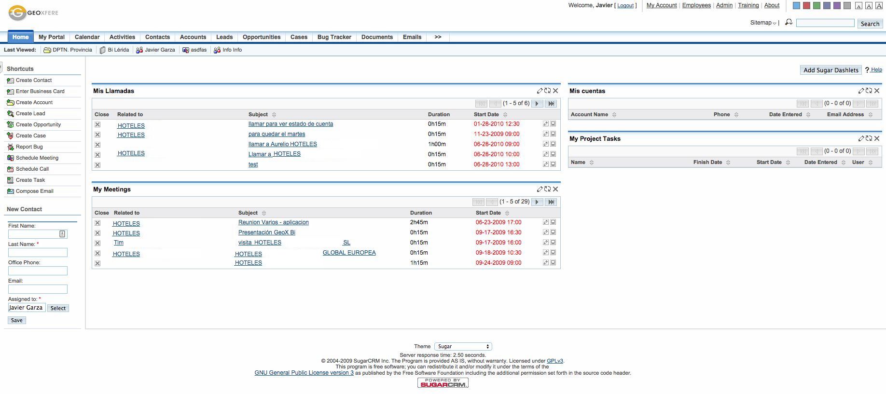Expand the '>>' more tabs menu
The image size is (886, 394).
438,37
